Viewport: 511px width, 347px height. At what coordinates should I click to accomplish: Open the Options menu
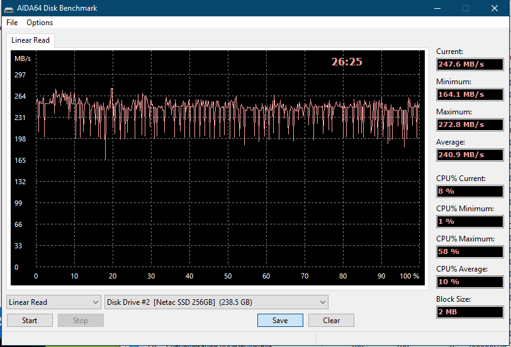(x=40, y=23)
